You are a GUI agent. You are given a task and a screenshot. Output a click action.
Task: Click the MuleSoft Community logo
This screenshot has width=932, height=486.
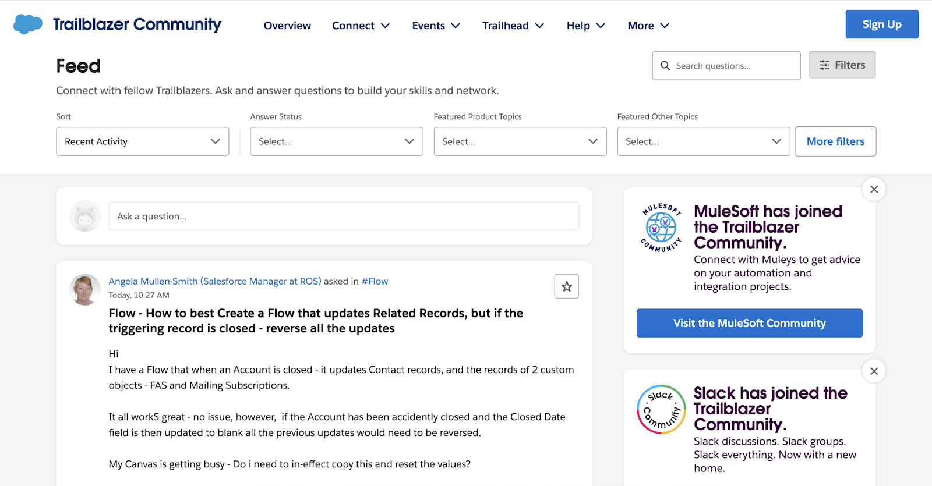click(x=661, y=228)
